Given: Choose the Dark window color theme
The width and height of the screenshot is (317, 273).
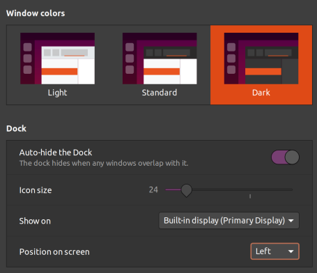Looking at the screenshot, I should (x=261, y=65).
